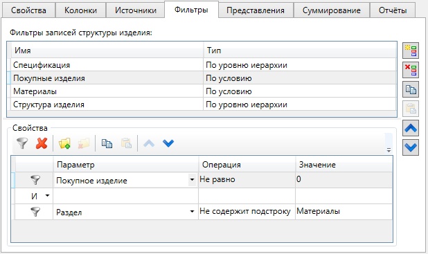Image resolution: width=428 pixels, height=254 pixels.
Task: Add condition group with folder plus icon
Action: click(x=64, y=143)
